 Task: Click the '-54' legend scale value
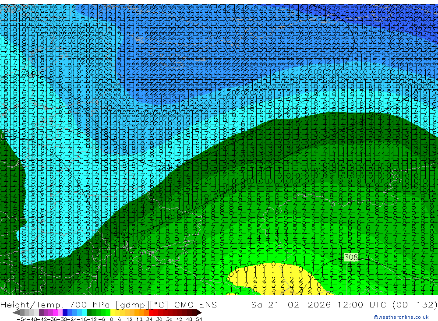22,319
